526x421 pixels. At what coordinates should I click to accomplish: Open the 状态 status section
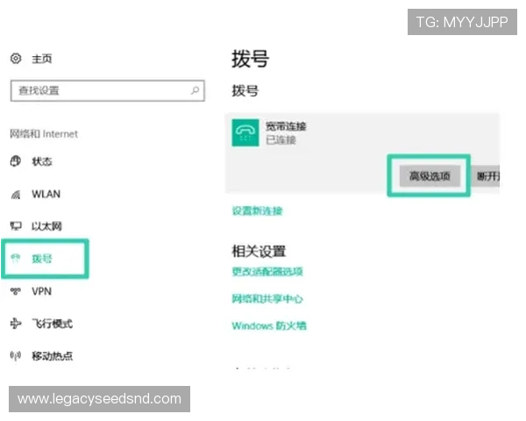[42, 161]
